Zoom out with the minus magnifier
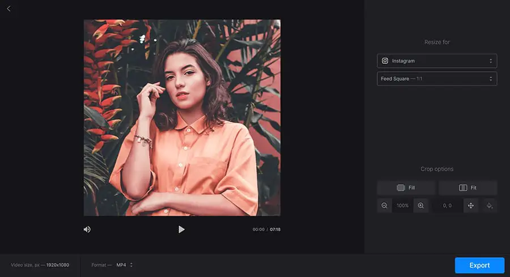This screenshot has height=277, width=510. (x=385, y=206)
